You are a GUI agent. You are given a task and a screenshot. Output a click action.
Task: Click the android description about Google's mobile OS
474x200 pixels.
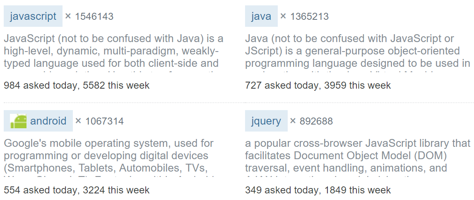tap(108, 156)
